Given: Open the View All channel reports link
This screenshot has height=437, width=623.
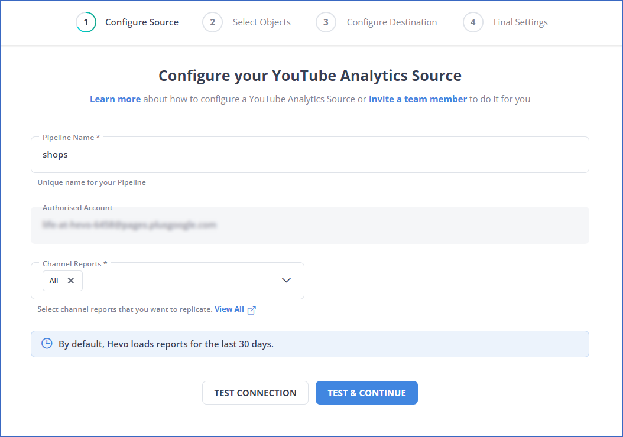Looking at the screenshot, I should click(x=229, y=309).
